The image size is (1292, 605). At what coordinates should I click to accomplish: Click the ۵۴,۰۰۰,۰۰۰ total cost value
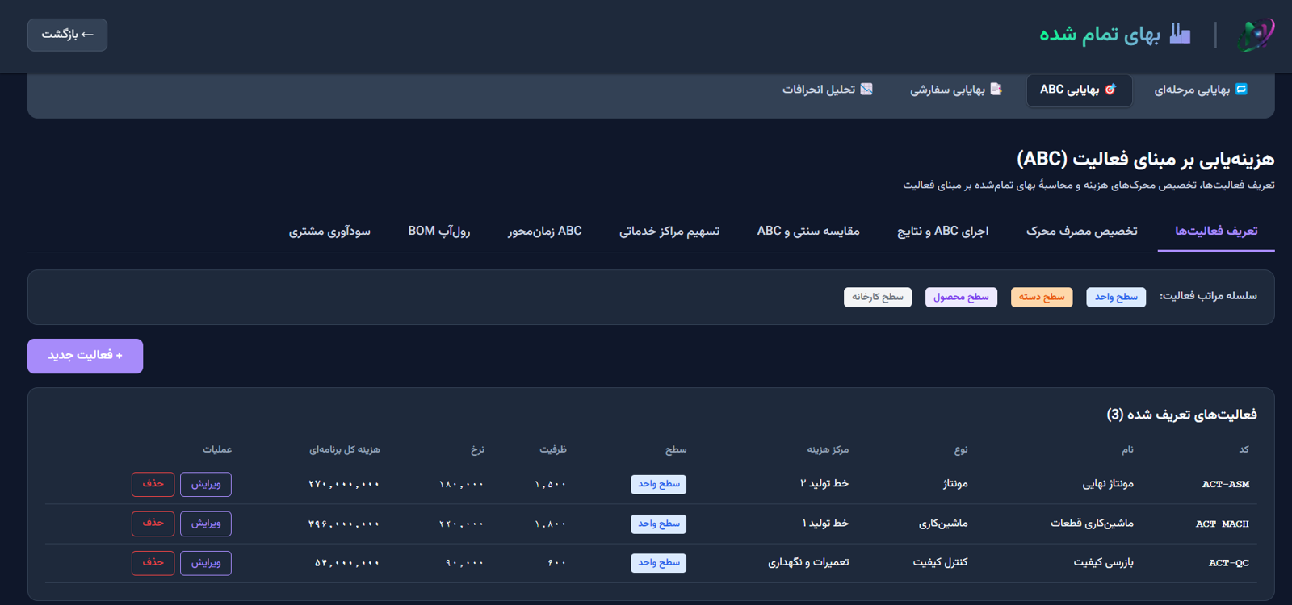point(347,563)
